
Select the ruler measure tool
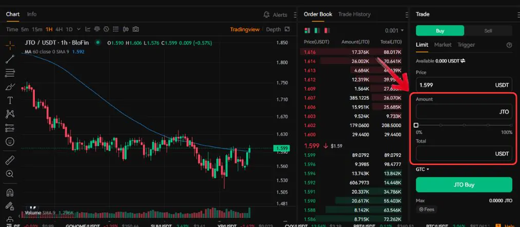10,160
